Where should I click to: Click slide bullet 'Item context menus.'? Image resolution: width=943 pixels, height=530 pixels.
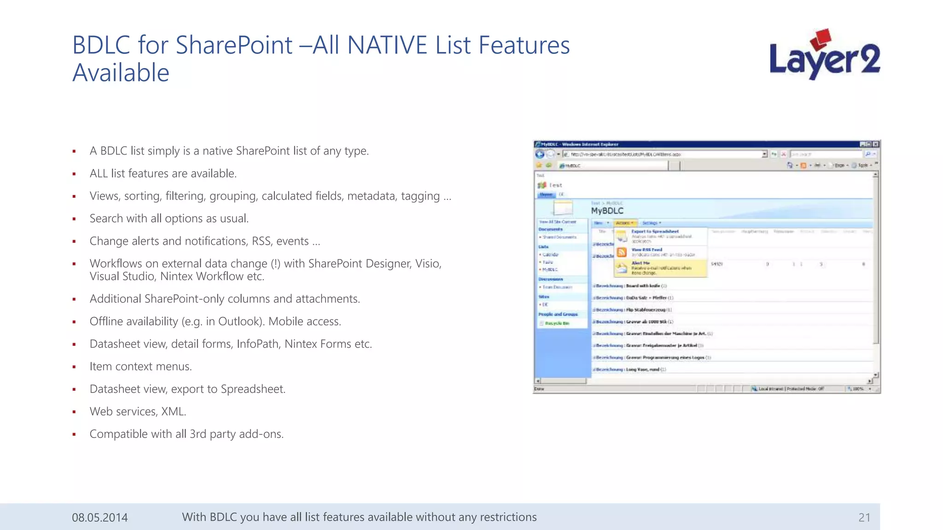(140, 366)
